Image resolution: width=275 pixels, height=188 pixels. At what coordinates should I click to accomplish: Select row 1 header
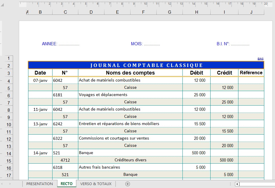9,58
